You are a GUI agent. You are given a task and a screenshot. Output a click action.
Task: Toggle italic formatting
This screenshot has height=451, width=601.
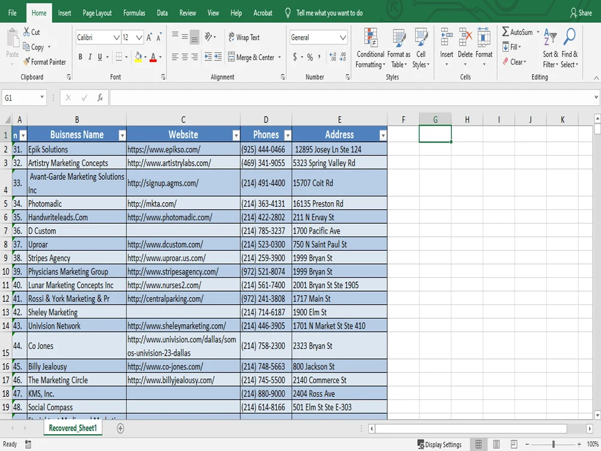click(91, 56)
